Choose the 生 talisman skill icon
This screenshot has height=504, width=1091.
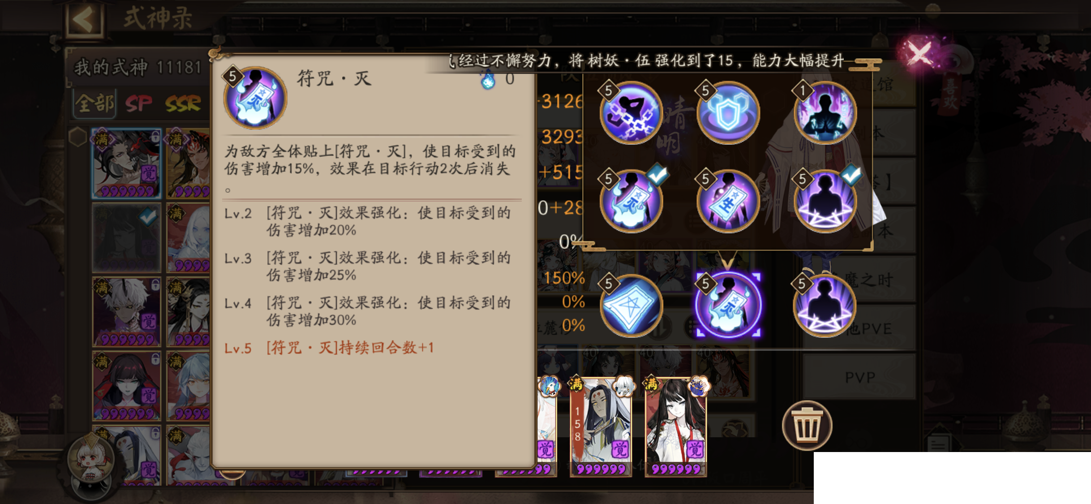(x=728, y=201)
